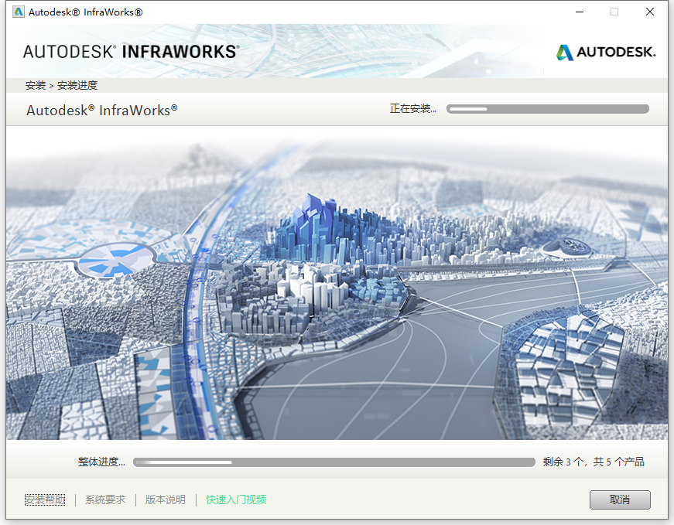The image size is (674, 525).
Task: Click the disabled maximize button
Action: click(614, 12)
